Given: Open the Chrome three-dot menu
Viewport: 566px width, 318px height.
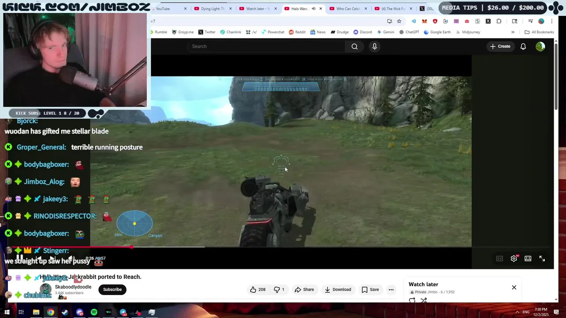Looking at the screenshot, I should pyautogui.click(x=552, y=21).
